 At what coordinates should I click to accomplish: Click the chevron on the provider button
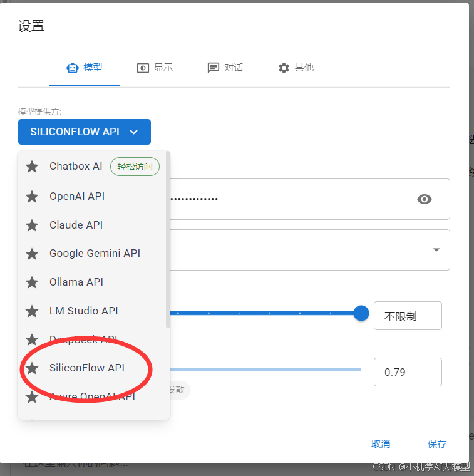click(x=134, y=132)
